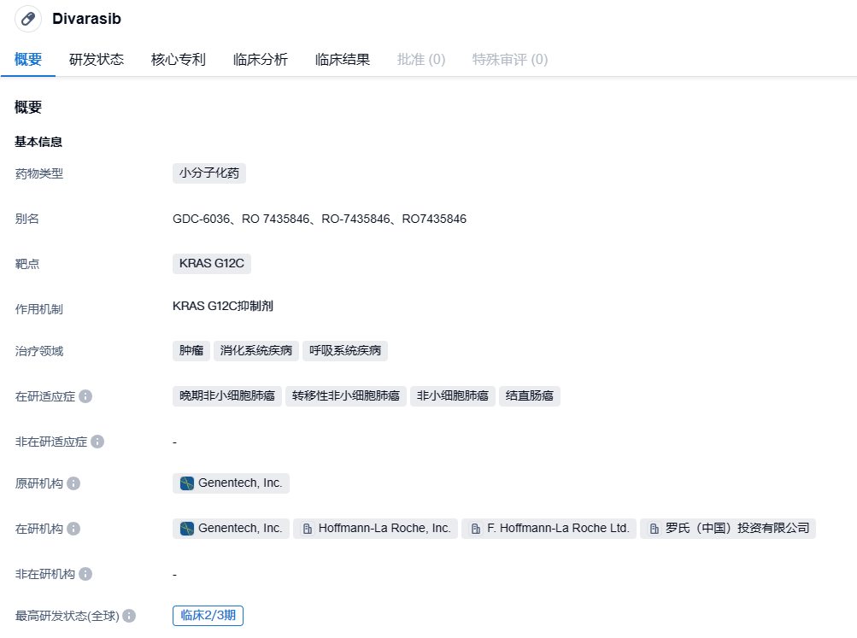Click the KRAS G12C target tag
This screenshot has width=857, height=638.
(x=211, y=263)
